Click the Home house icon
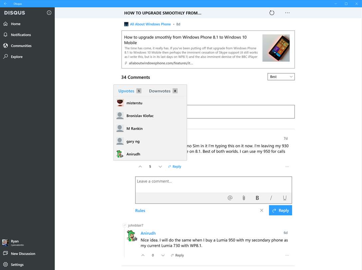The width and height of the screenshot is (362, 270). point(6,24)
